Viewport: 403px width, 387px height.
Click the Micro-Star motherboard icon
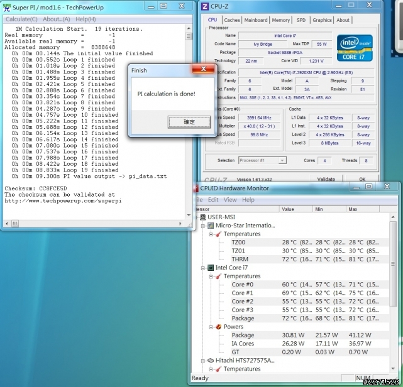209,226
